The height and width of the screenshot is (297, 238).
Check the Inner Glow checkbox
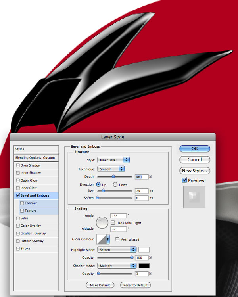(18, 188)
